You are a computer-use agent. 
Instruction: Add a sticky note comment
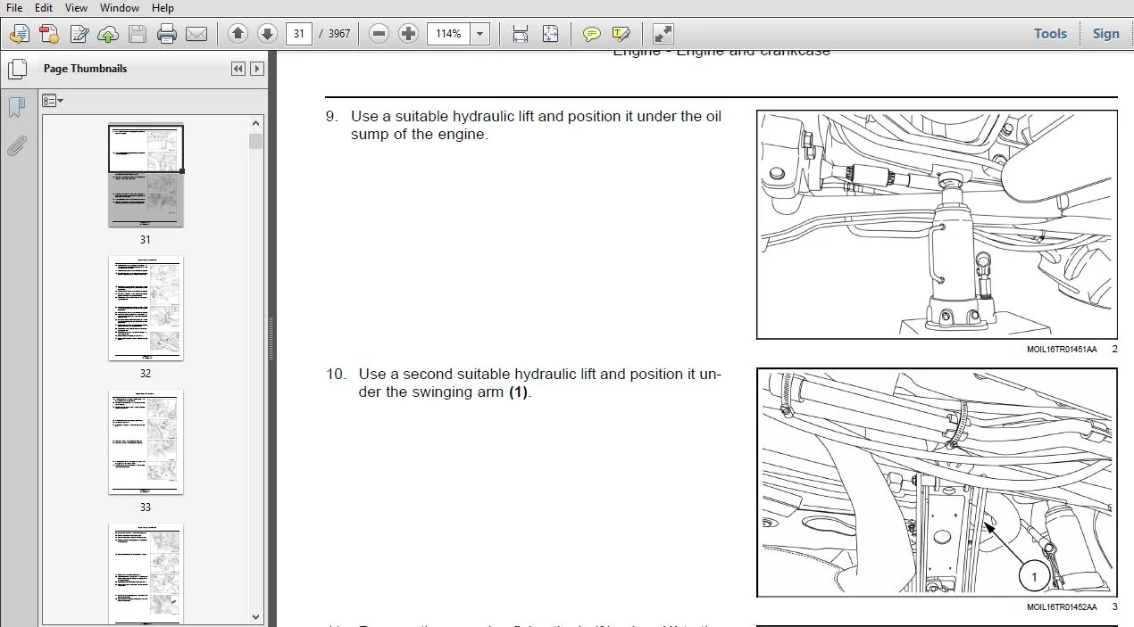(591, 34)
